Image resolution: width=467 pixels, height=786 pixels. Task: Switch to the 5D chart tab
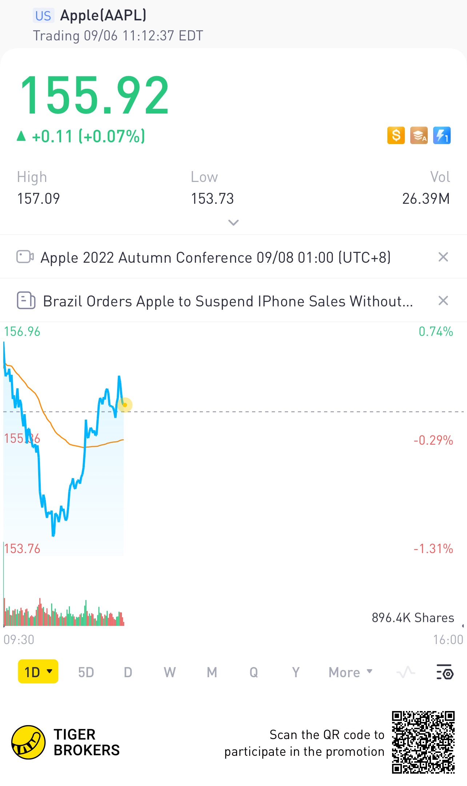(86, 672)
